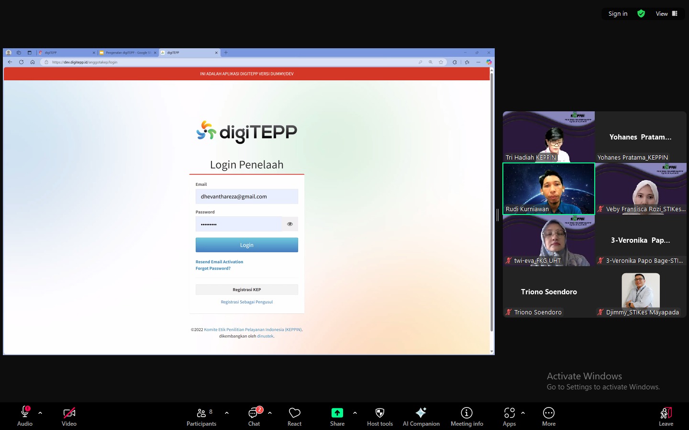The image size is (689, 430).
Task: Select Djimmy_STIKes Mayapada tile
Action: coord(641,292)
